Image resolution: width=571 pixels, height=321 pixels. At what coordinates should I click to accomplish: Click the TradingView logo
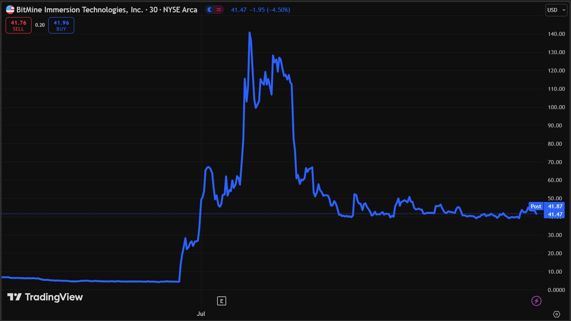45,297
